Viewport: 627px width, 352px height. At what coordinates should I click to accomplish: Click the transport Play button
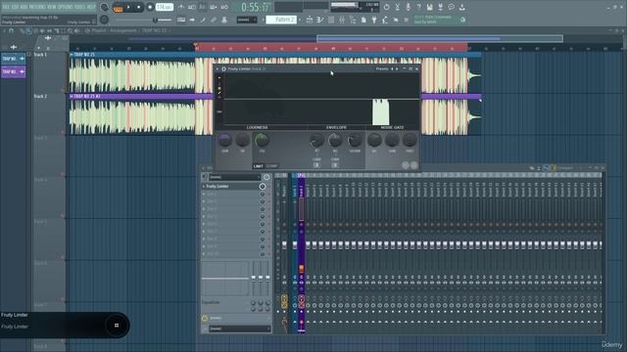tap(128, 7)
